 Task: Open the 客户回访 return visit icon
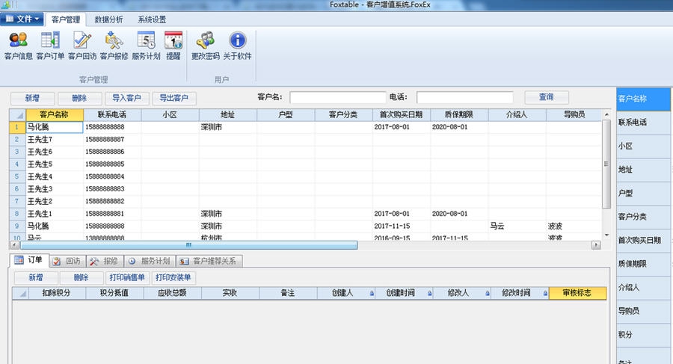[82, 45]
